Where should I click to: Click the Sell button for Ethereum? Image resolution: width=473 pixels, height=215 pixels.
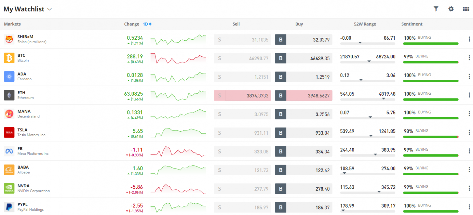pos(242,95)
